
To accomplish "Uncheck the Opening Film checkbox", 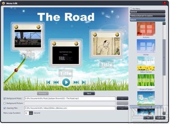I will [5, 108].
